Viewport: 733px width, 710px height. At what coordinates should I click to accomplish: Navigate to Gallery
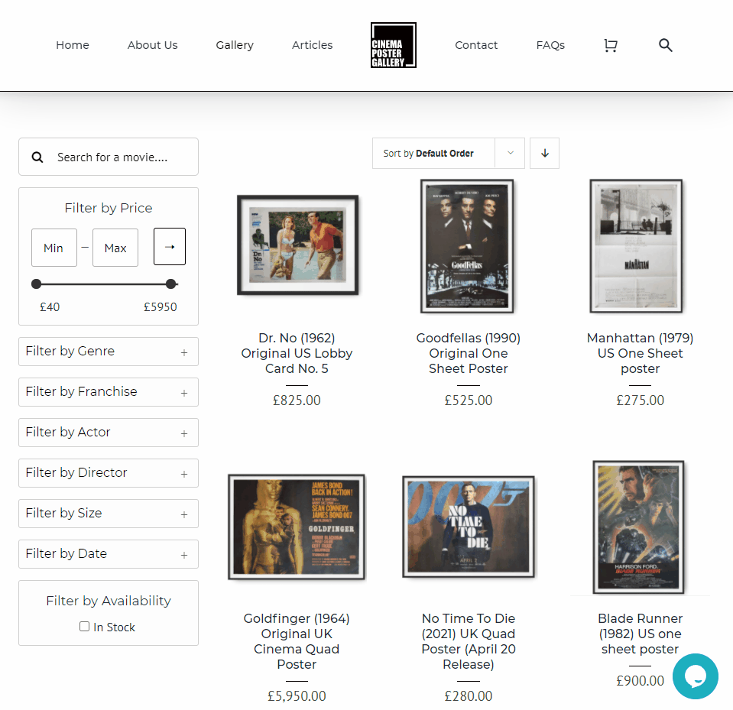coord(235,45)
